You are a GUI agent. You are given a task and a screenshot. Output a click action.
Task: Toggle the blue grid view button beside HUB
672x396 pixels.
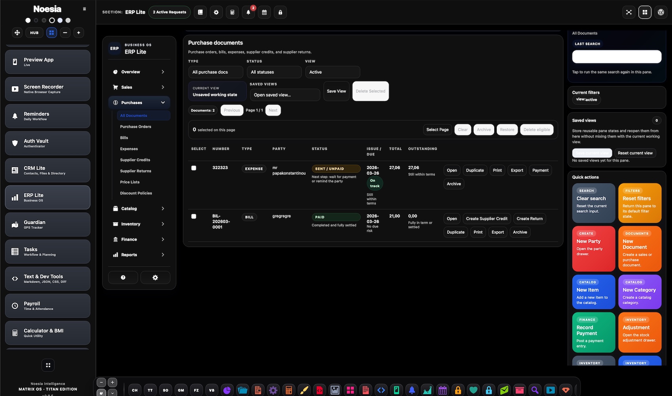[51, 33]
